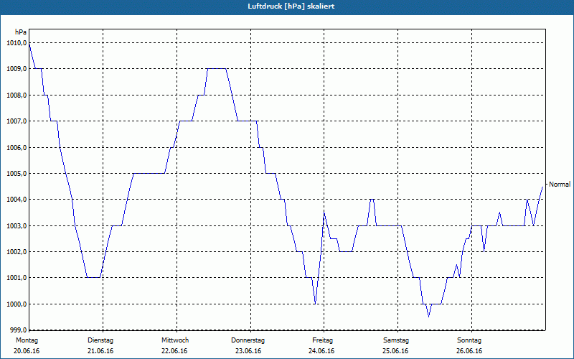Click the date 23.06.16
This screenshot has width=574, height=359.
point(248,351)
